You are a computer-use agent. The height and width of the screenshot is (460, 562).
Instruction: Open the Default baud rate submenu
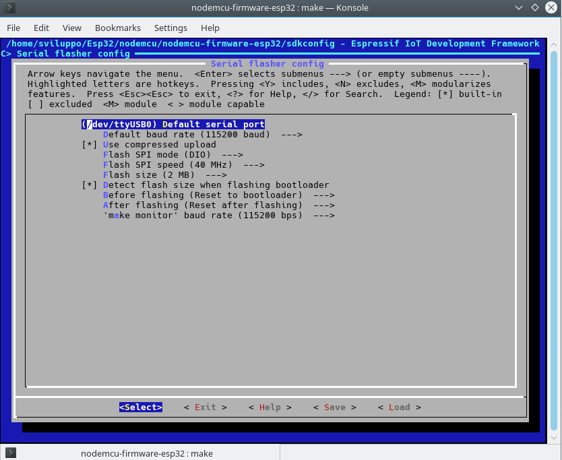[202, 135]
